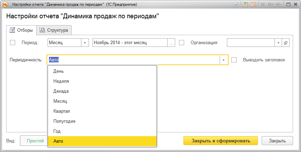Open the Организация dropdown arrow

click(278, 43)
